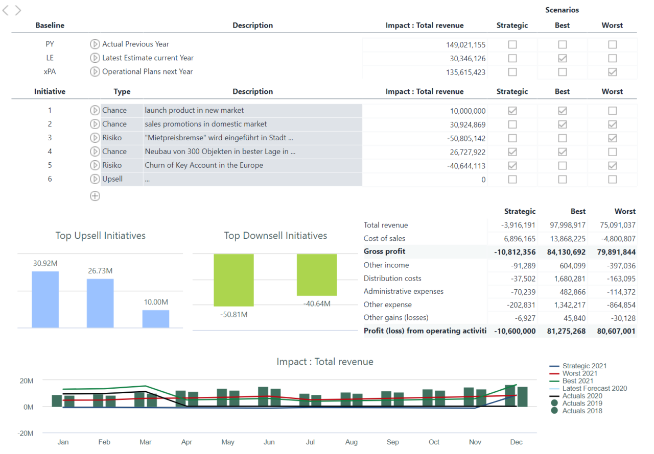Select the 26.73M upsell bar

100,303
